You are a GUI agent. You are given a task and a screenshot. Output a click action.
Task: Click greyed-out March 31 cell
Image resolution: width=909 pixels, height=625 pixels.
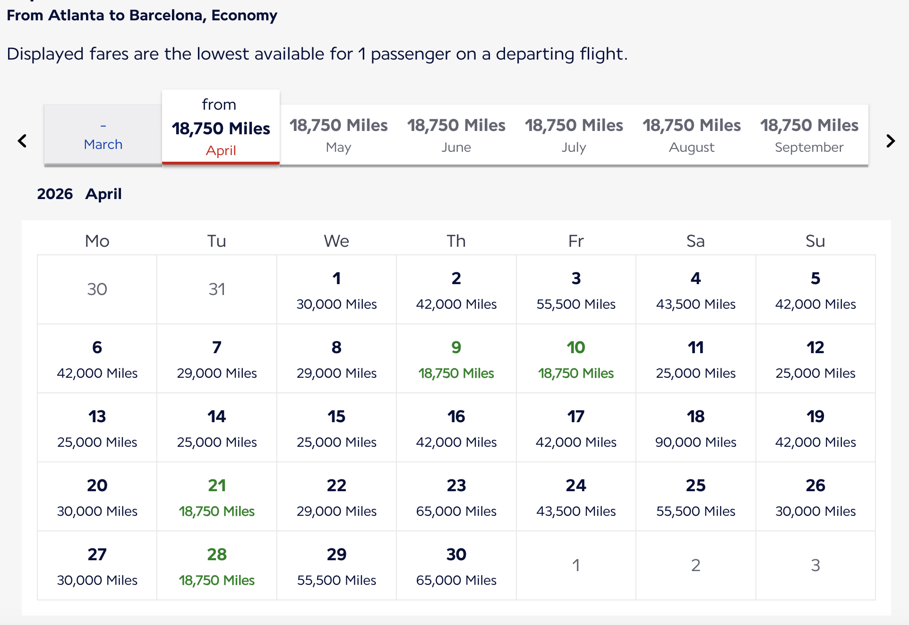pos(217,289)
